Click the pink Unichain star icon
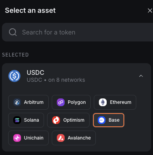This screenshot has height=155, width=153. [x=17, y=138]
